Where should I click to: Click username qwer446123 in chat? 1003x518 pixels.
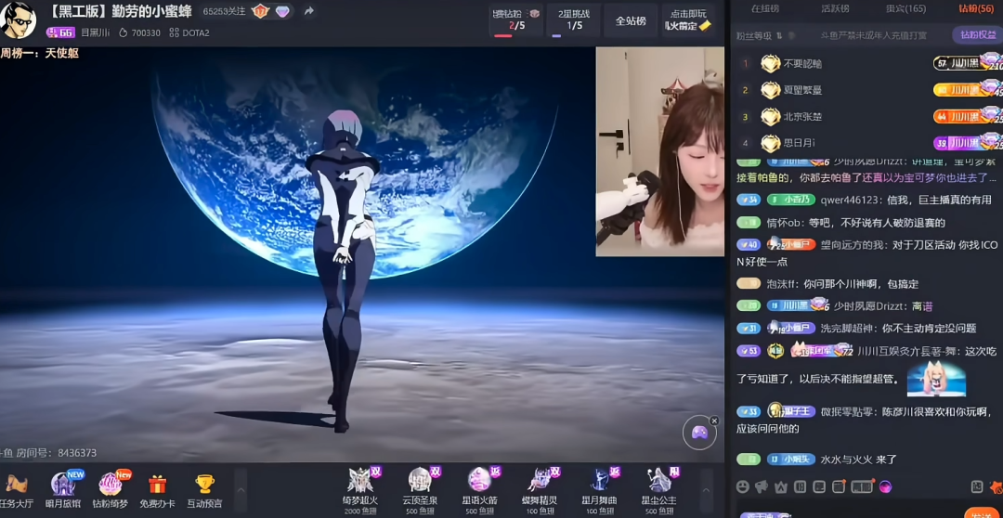coord(850,201)
